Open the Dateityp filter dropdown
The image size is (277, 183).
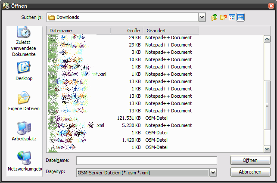[212, 173]
